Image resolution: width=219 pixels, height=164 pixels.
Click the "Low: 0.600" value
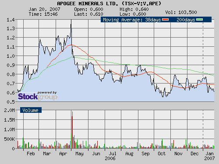click(x=133, y=14)
